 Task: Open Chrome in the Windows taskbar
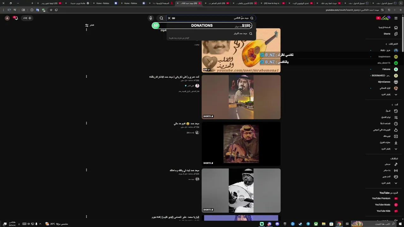339,224
